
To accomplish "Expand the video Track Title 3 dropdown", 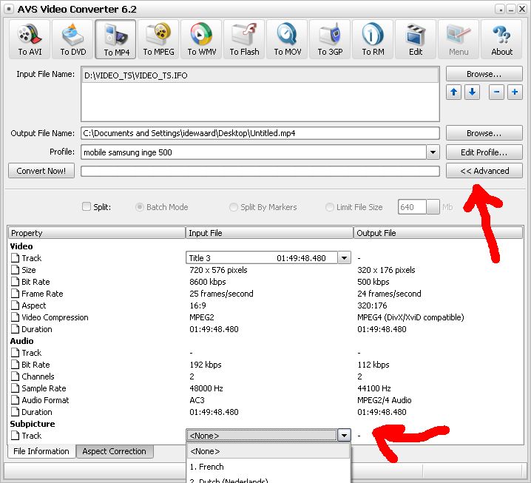I will click(344, 257).
